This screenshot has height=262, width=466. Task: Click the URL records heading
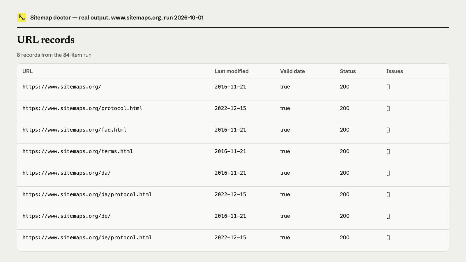tap(46, 40)
